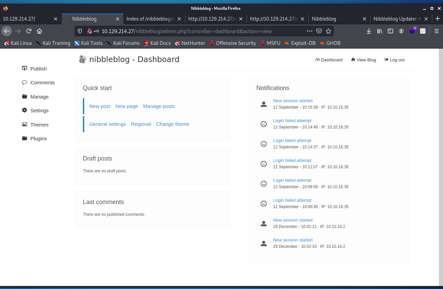Expand the Manage sidebar section
This screenshot has width=443, height=289.
tap(39, 97)
